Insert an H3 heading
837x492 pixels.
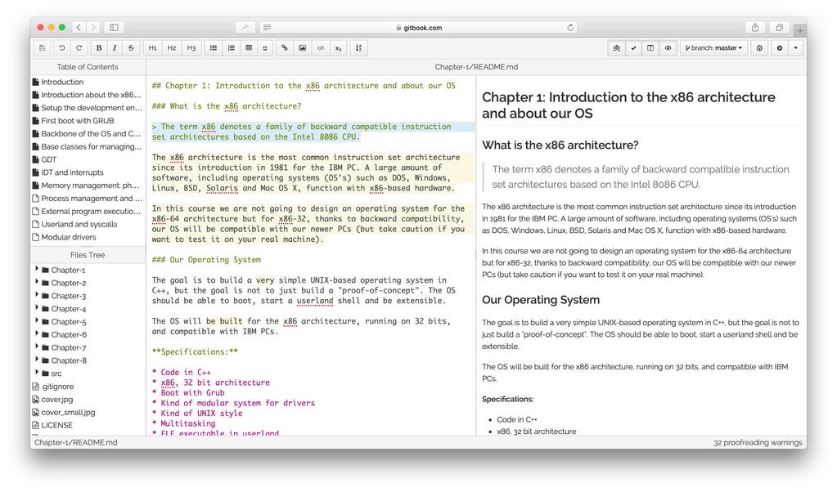[191, 48]
